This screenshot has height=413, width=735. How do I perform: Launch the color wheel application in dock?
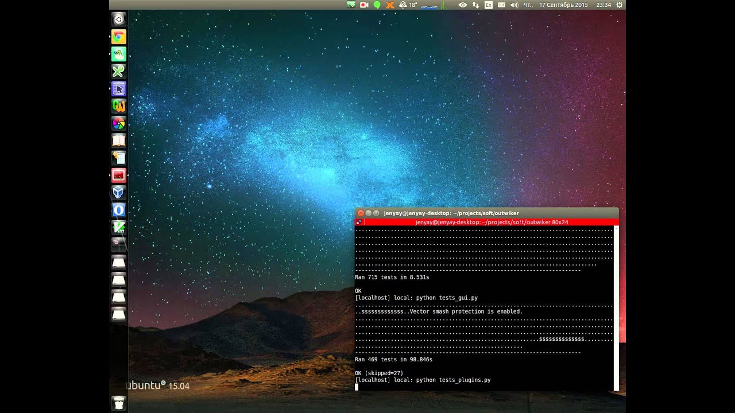[118, 123]
